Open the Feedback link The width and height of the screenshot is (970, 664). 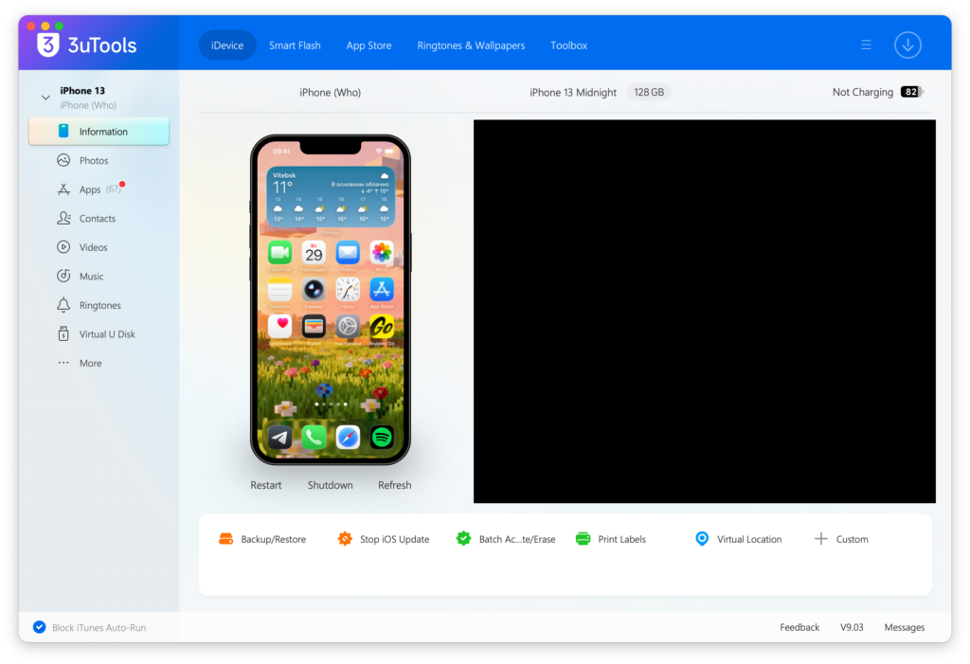click(799, 627)
